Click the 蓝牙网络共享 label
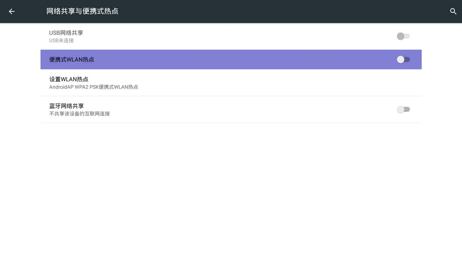 66,106
